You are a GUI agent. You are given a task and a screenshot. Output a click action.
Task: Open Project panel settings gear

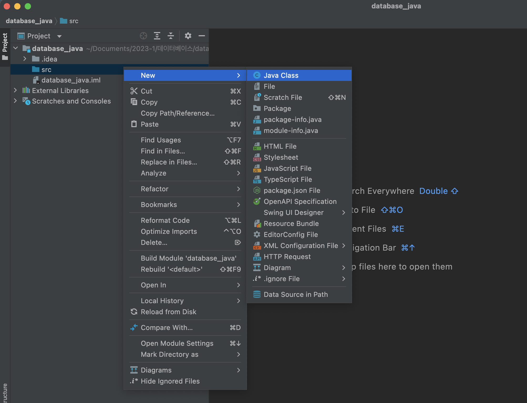[188, 36]
